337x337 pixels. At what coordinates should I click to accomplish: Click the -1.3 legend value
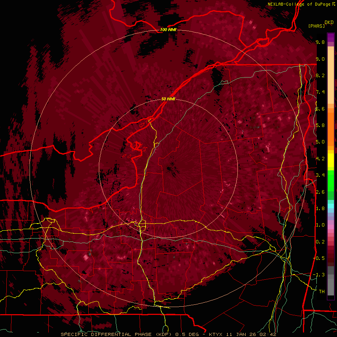coord(319,275)
